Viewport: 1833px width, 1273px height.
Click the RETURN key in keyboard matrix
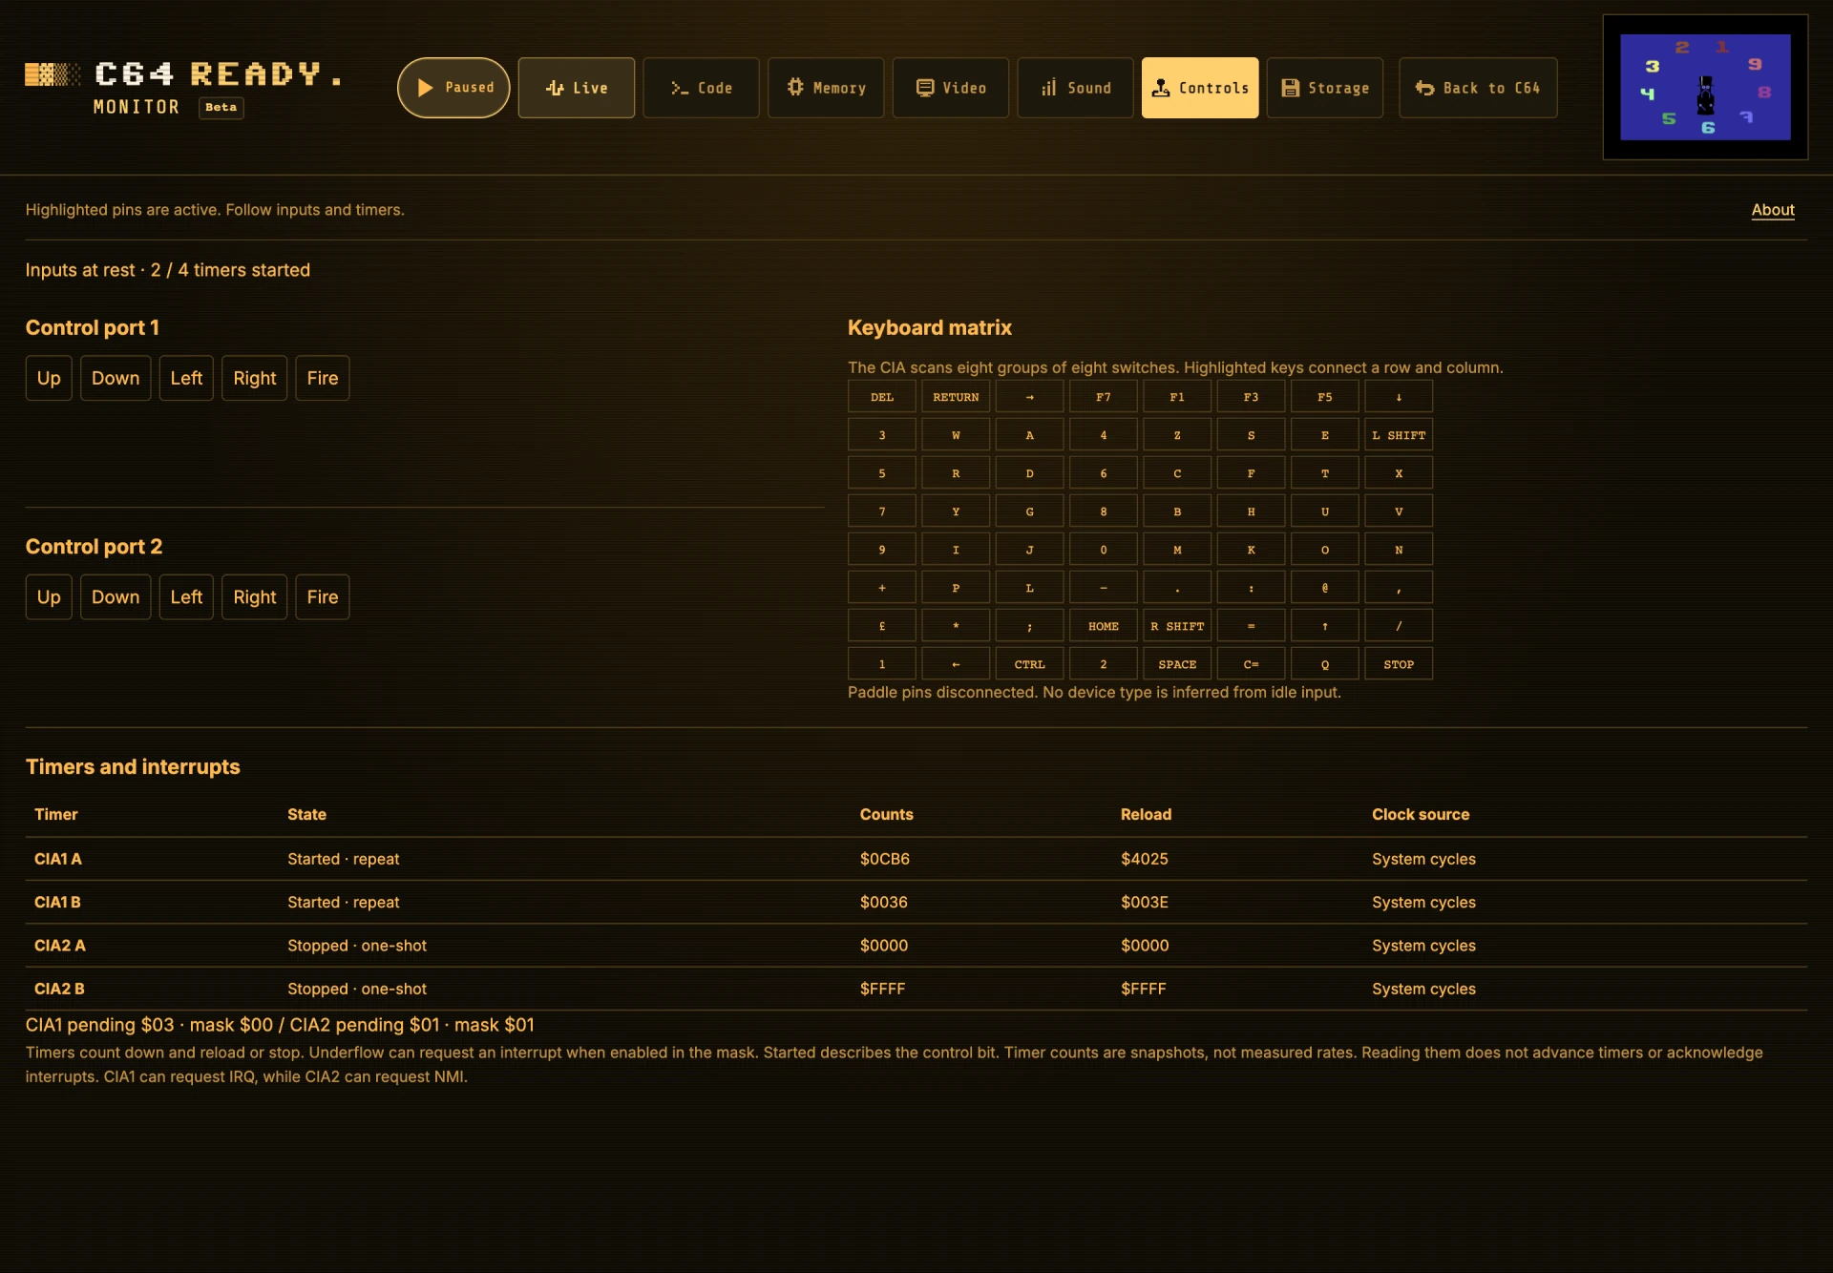[x=956, y=397]
